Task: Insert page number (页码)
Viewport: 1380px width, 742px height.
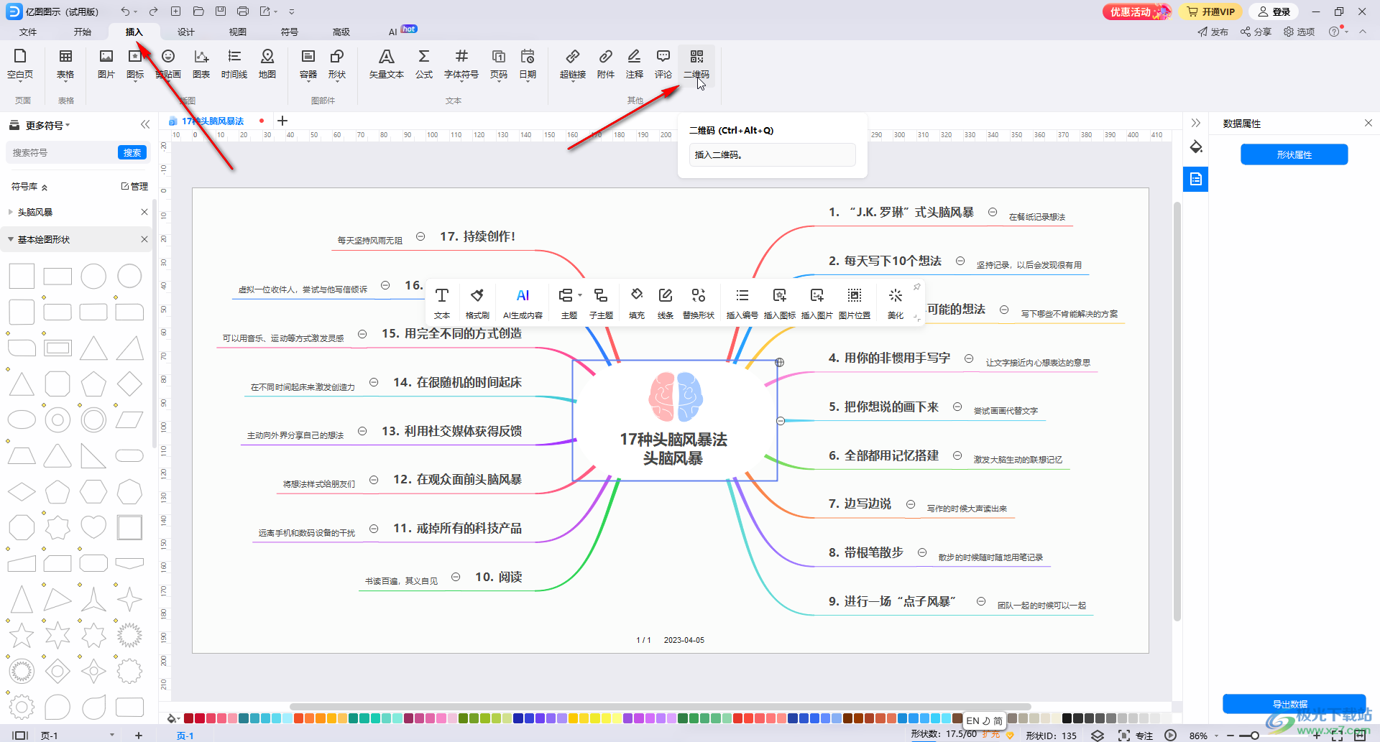Action: (x=499, y=64)
